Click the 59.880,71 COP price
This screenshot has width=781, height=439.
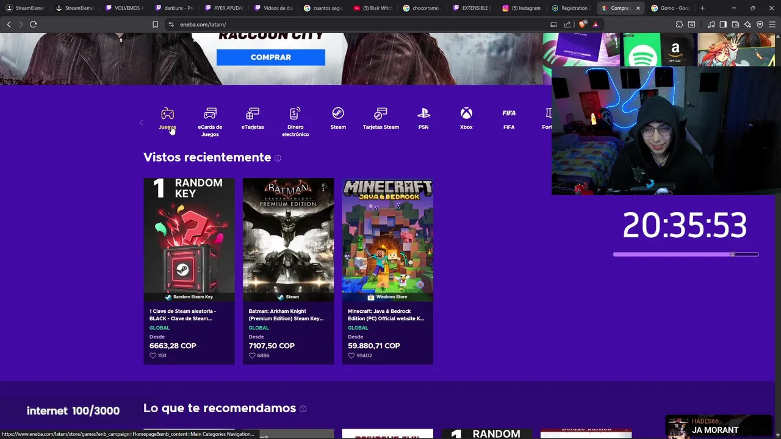(x=374, y=346)
